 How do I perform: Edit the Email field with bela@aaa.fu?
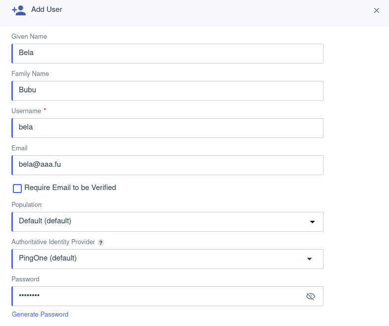pos(167,165)
